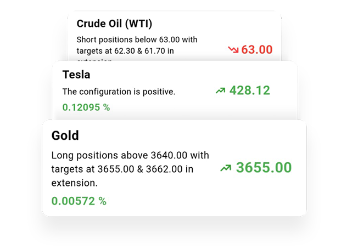Open the Gold heading
Viewport: 341px width, 250px height.
(x=65, y=135)
